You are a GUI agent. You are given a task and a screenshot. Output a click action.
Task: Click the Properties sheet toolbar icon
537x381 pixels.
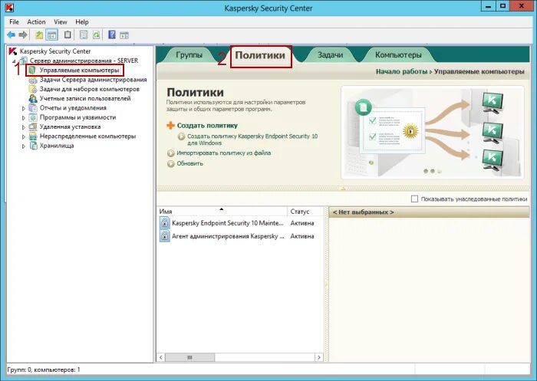(84, 34)
